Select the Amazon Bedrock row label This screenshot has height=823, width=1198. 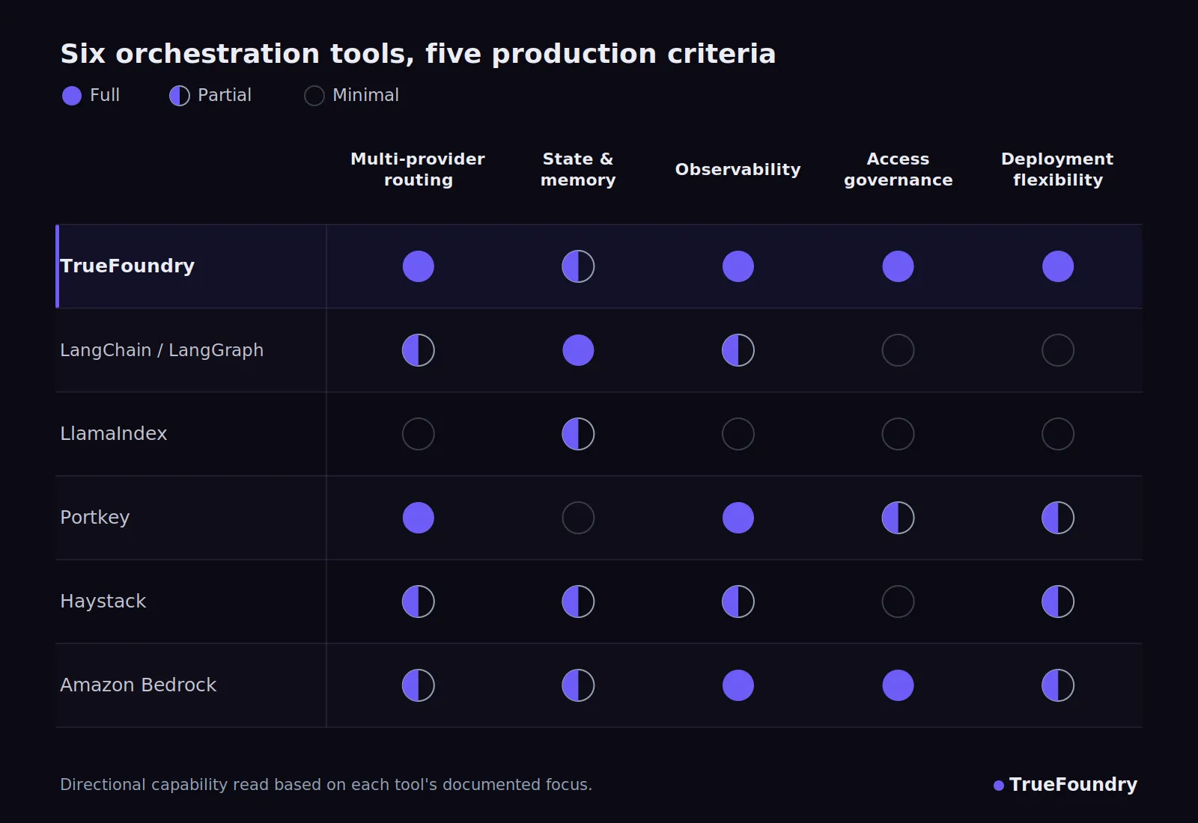click(x=139, y=685)
